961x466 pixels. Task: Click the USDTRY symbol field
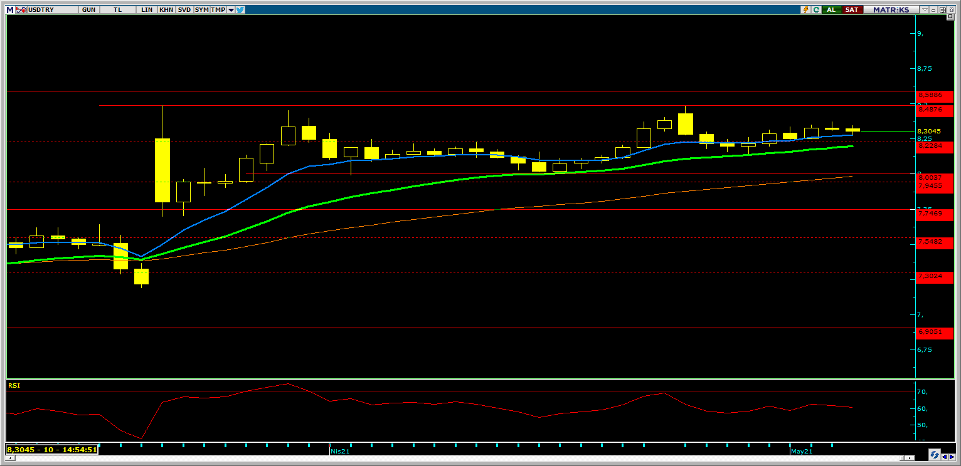pos(53,9)
